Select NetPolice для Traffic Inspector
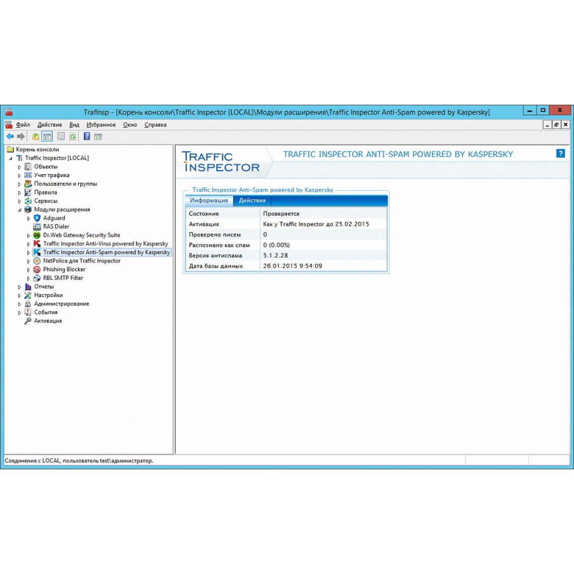 pos(82,261)
